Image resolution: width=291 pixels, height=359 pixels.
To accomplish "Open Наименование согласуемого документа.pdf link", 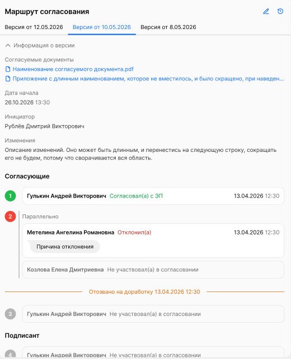I will coord(73,69).
